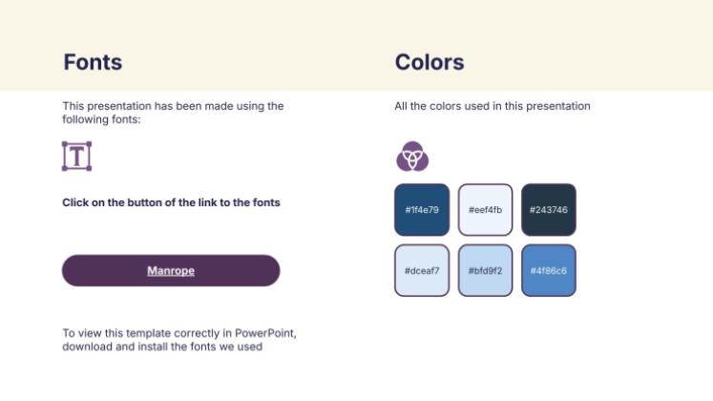
Task: Click 'To view this template' footer text
Action: (x=143, y=333)
